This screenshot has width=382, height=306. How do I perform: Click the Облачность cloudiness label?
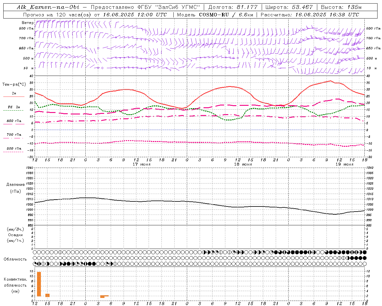click(15, 259)
